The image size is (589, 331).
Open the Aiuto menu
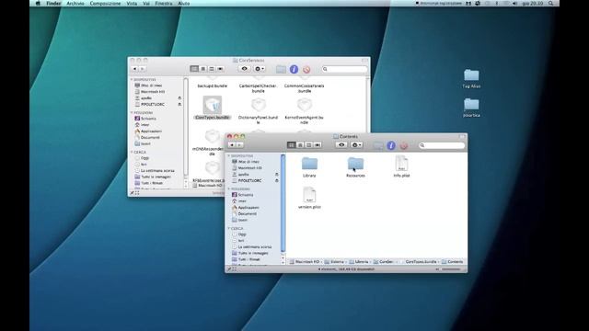pos(184,4)
